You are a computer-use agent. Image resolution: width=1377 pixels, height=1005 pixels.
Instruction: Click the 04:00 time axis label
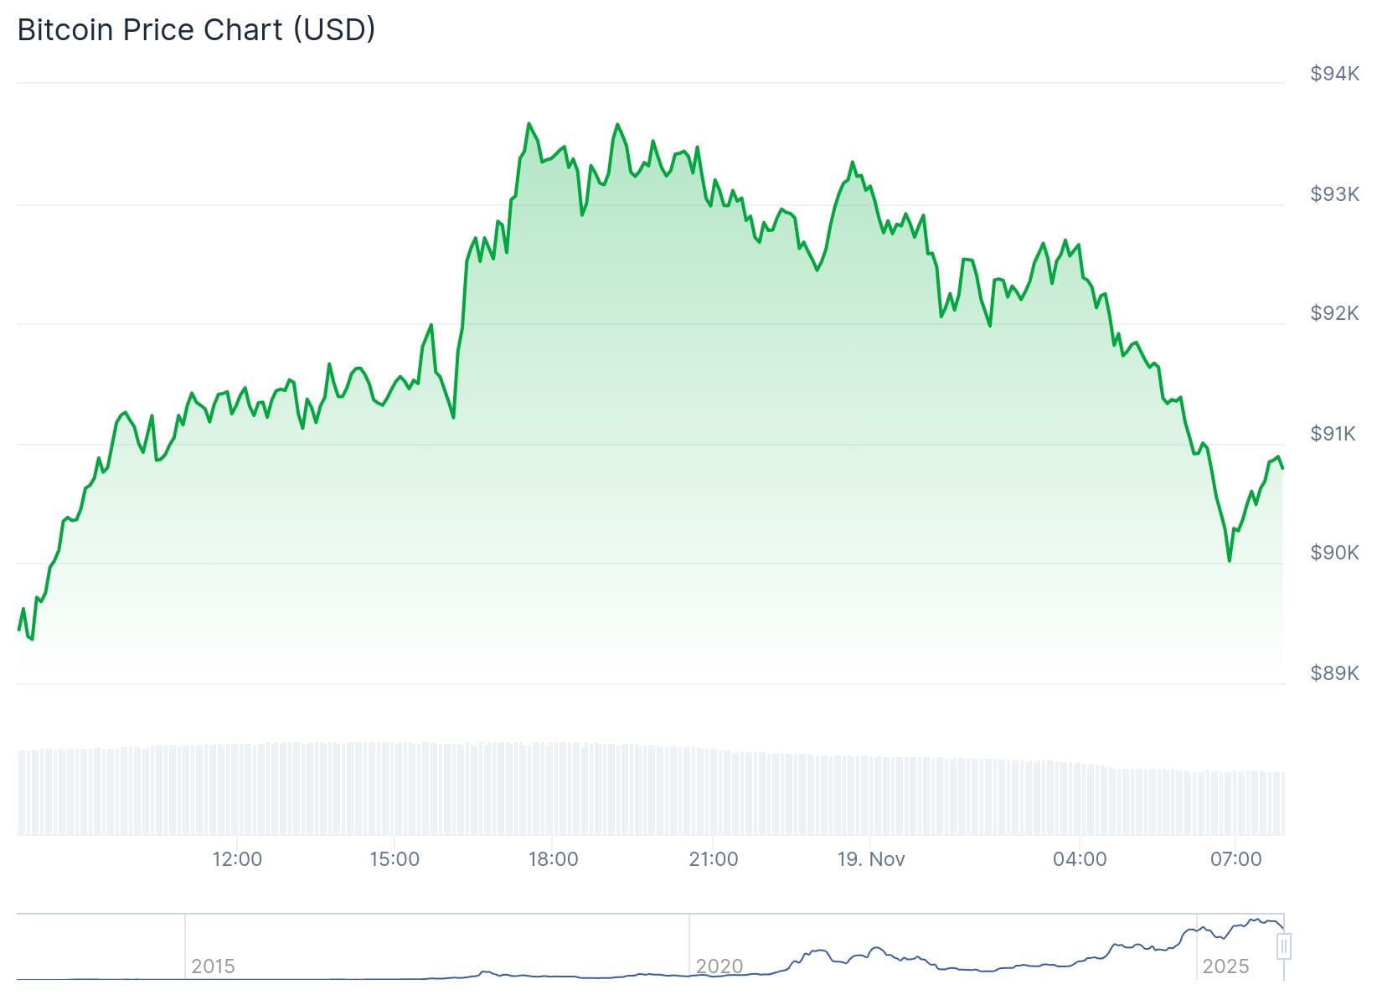click(1080, 859)
